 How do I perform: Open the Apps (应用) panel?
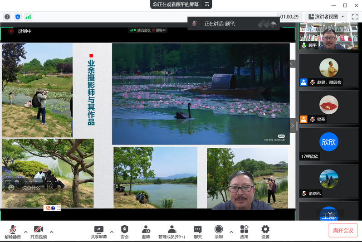244,232
